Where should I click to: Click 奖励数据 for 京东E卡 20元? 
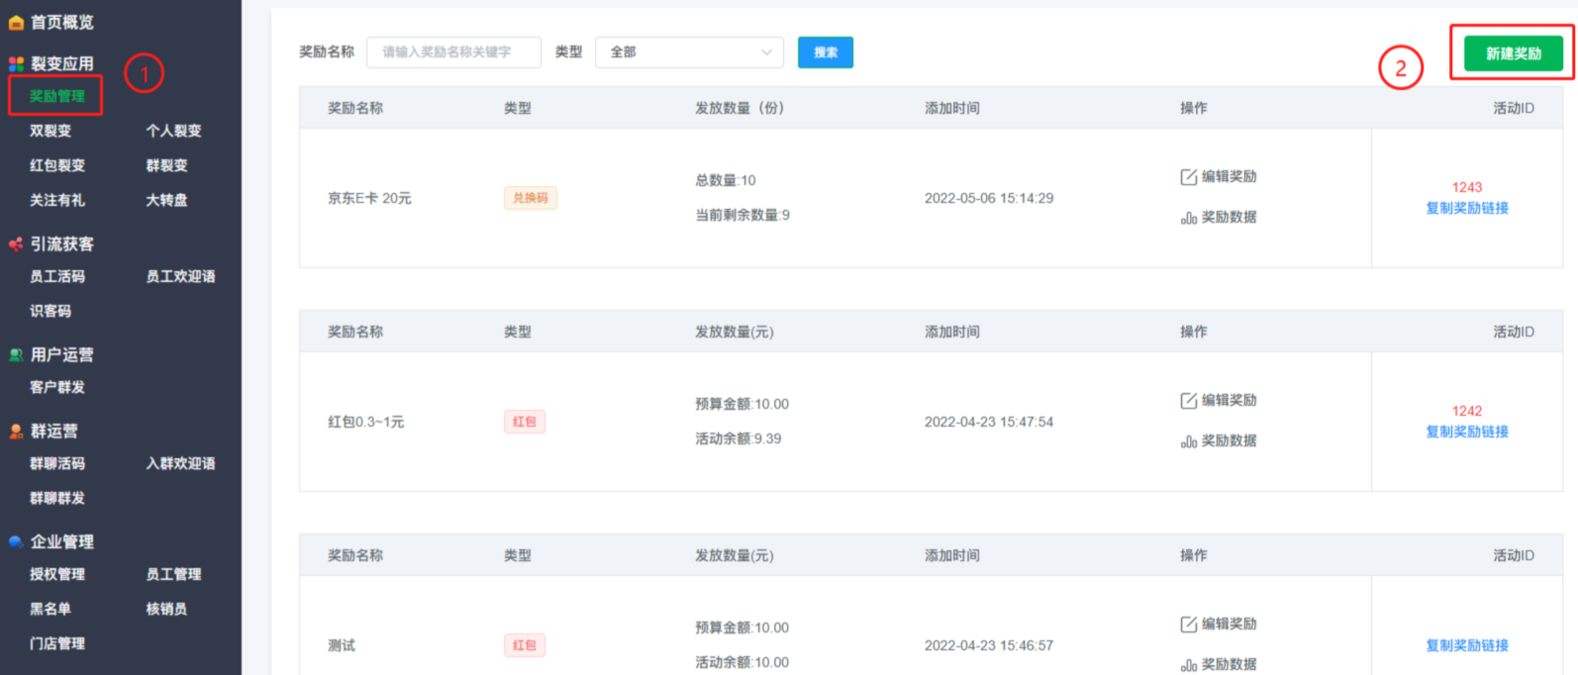[1229, 217]
